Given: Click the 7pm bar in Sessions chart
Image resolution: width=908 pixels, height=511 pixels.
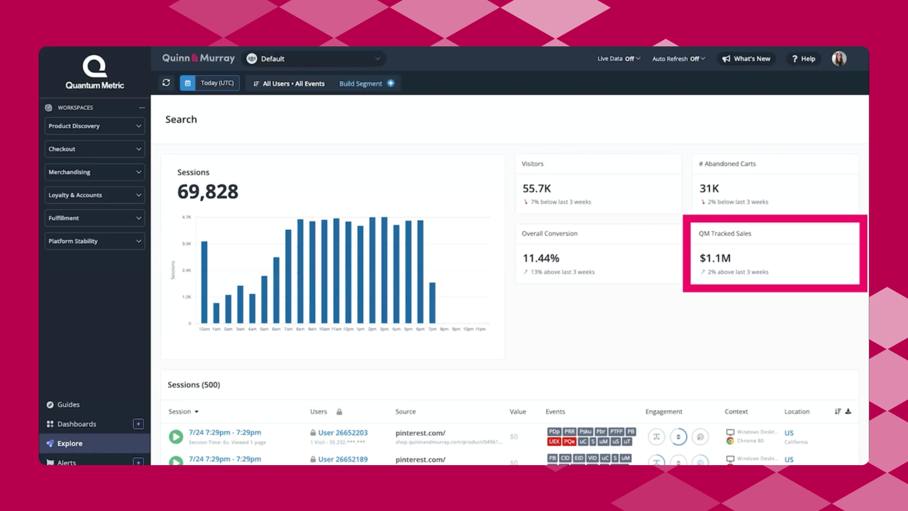Looking at the screenshot, I should click(x=432, y=303).
